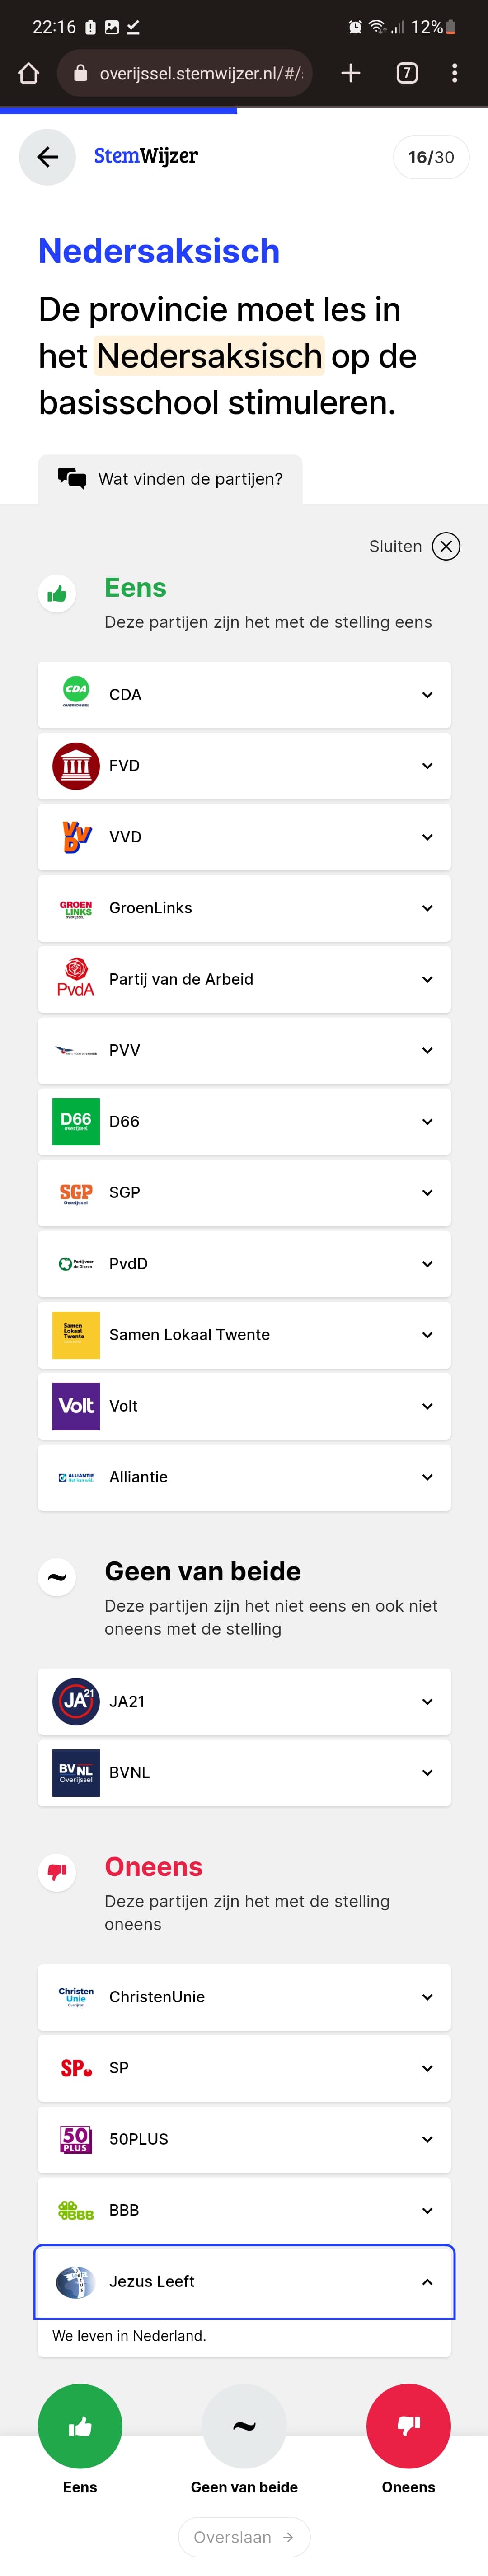Expand the ChristenUnie explanation
Image resolution: width=488 pixels, height=2576 pixels.
244,1997
